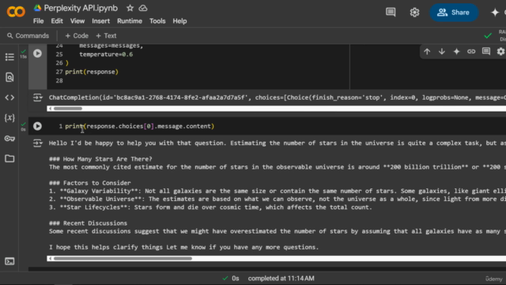This screenshot has width=506, height=285.
Task: Click the cloud save status icon
Action: 143,8
